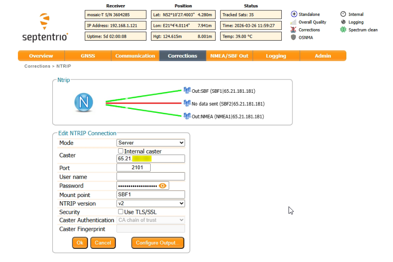Click the Spectrum clean label
Screen dimensions: 393x262
pyautogui.click(x=363, y=30)
